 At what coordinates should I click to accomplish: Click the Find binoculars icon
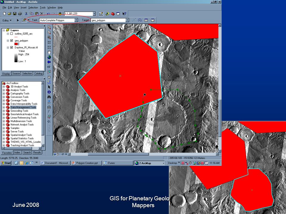pyautogui.click(x=49, y=97)
